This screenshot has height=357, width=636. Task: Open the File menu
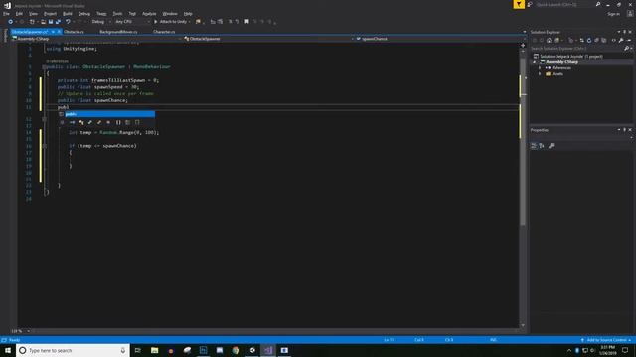coord(7,14)
